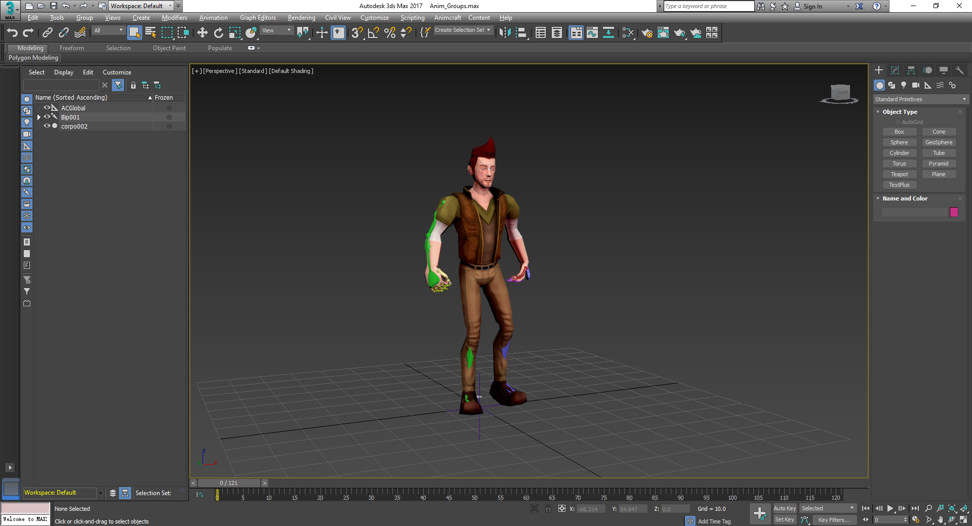
Task: Select Helpers category in Create panel
Action: point(928,85)
